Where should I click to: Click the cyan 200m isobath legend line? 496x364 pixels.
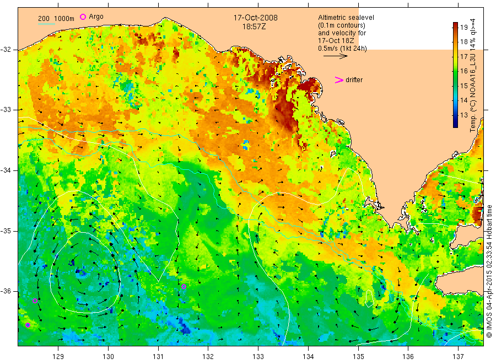46,24
